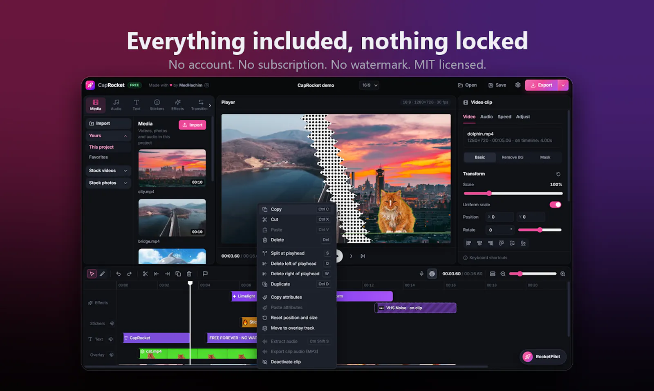Jump to end with skip-forward player icon
654x391 pixels.
(x=363, y=256)
